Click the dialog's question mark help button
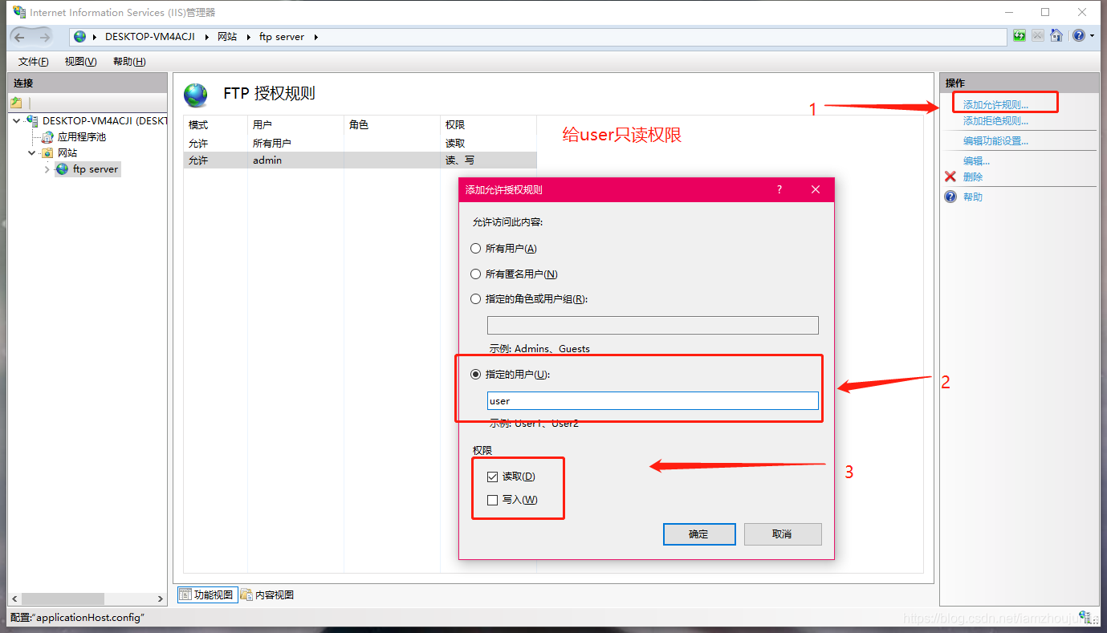1107x633 pixels. [779, 189]
